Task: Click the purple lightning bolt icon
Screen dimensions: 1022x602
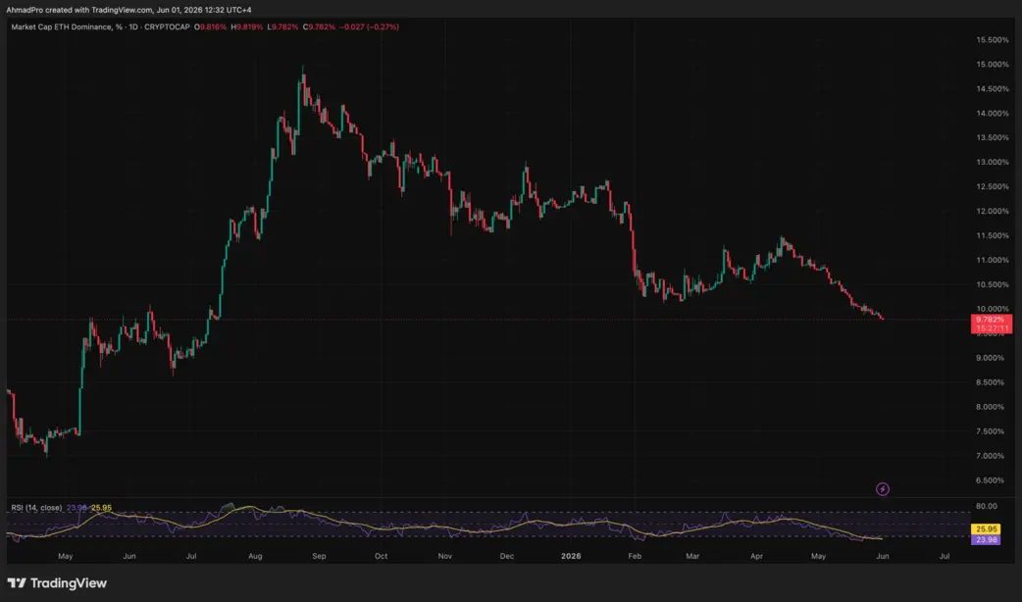Action: pyautogui.click(x=882, y=488)
